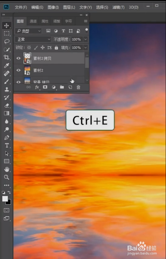Viewport: 166px width, 259px height.
Task: Switch to the 通道 tab
Action: coord(33,21)
